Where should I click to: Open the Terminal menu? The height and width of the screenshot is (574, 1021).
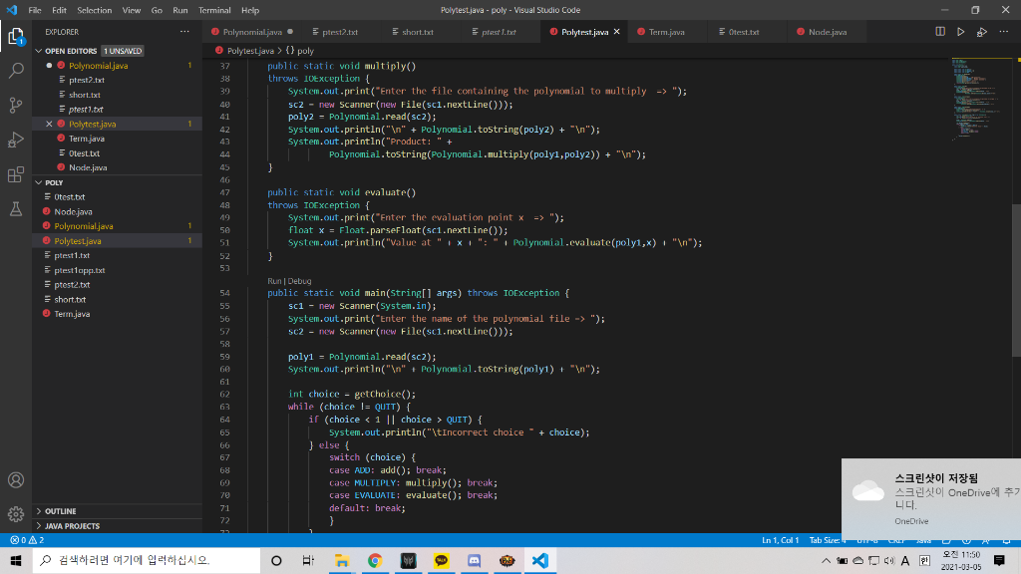click(216, 10)
